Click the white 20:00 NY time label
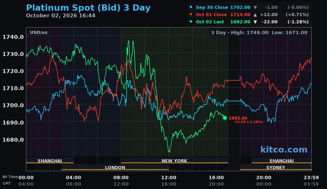This screenshot has height=189, width=327. 264,178
